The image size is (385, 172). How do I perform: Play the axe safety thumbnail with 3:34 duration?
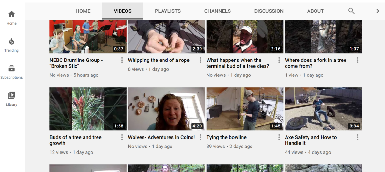pos(323,109)
